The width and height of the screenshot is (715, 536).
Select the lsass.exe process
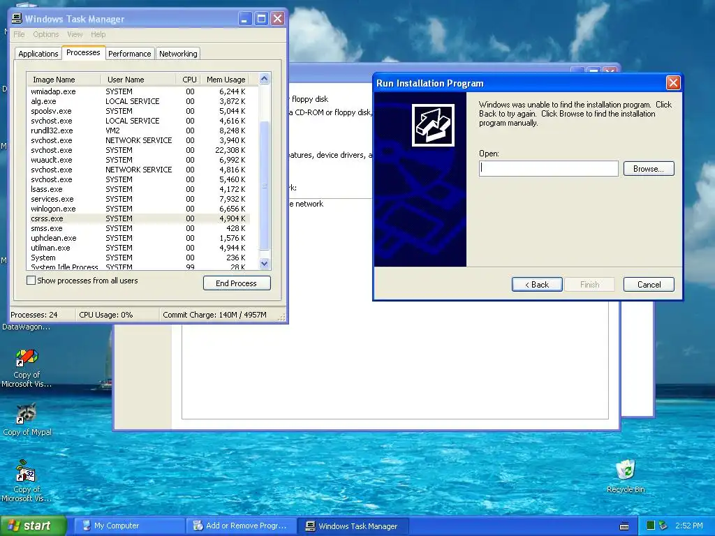click(140, 189)
